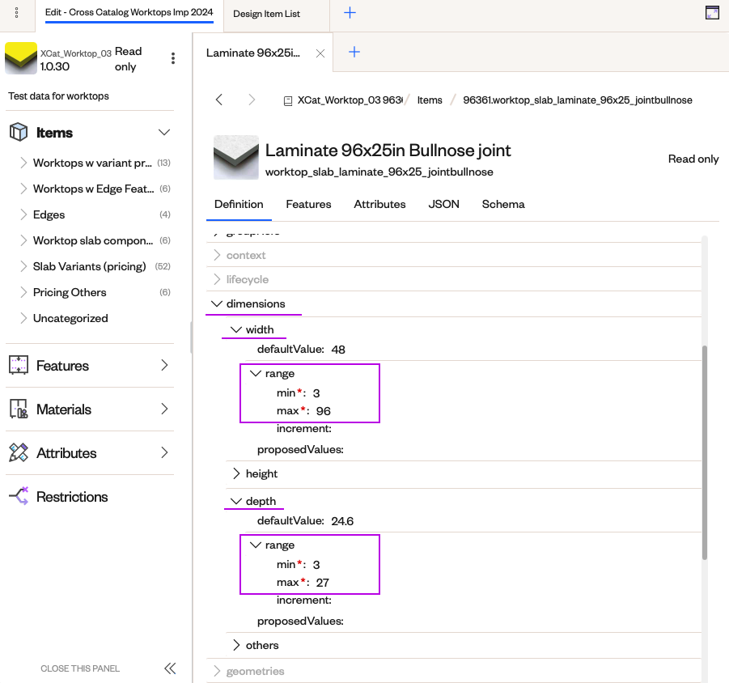Expand the height node
The height and width of the screenshot is (683, 729).
pos(236,473)
